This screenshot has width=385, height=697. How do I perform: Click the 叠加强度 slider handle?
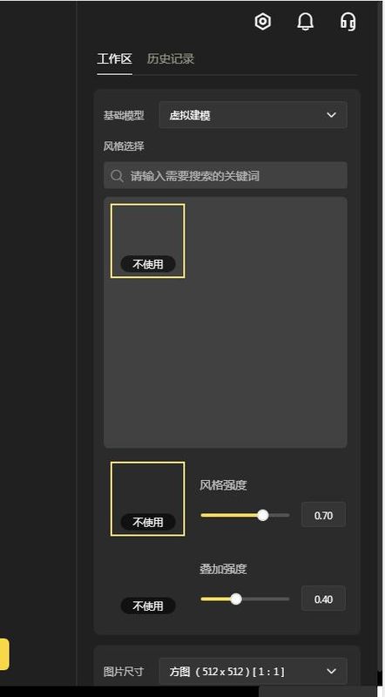[x=236, y=599]
